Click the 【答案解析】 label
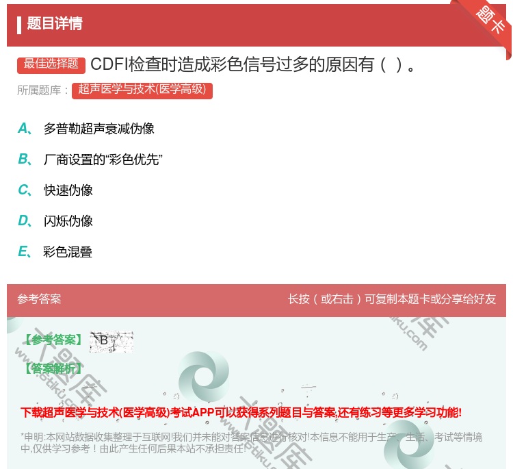Viewport: 513px width, 469px height. coord(53,368)
